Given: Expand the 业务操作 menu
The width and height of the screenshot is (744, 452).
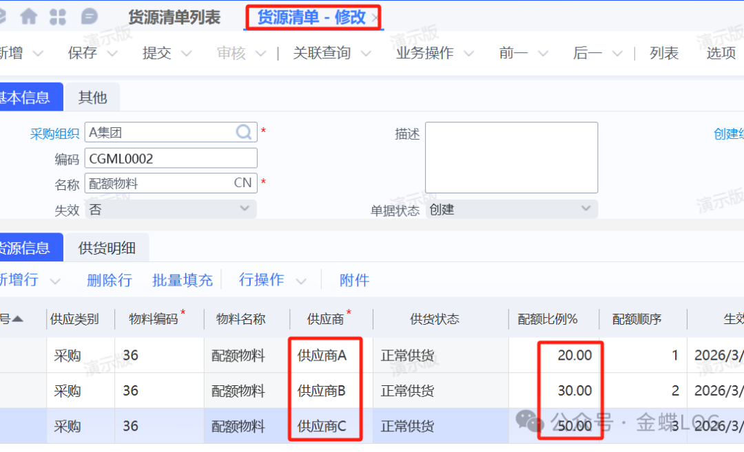Looking at the screenshot, I should point(468,54).
